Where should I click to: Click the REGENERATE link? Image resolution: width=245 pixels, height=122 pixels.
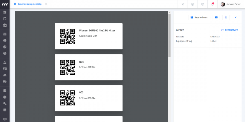point(229,30)
